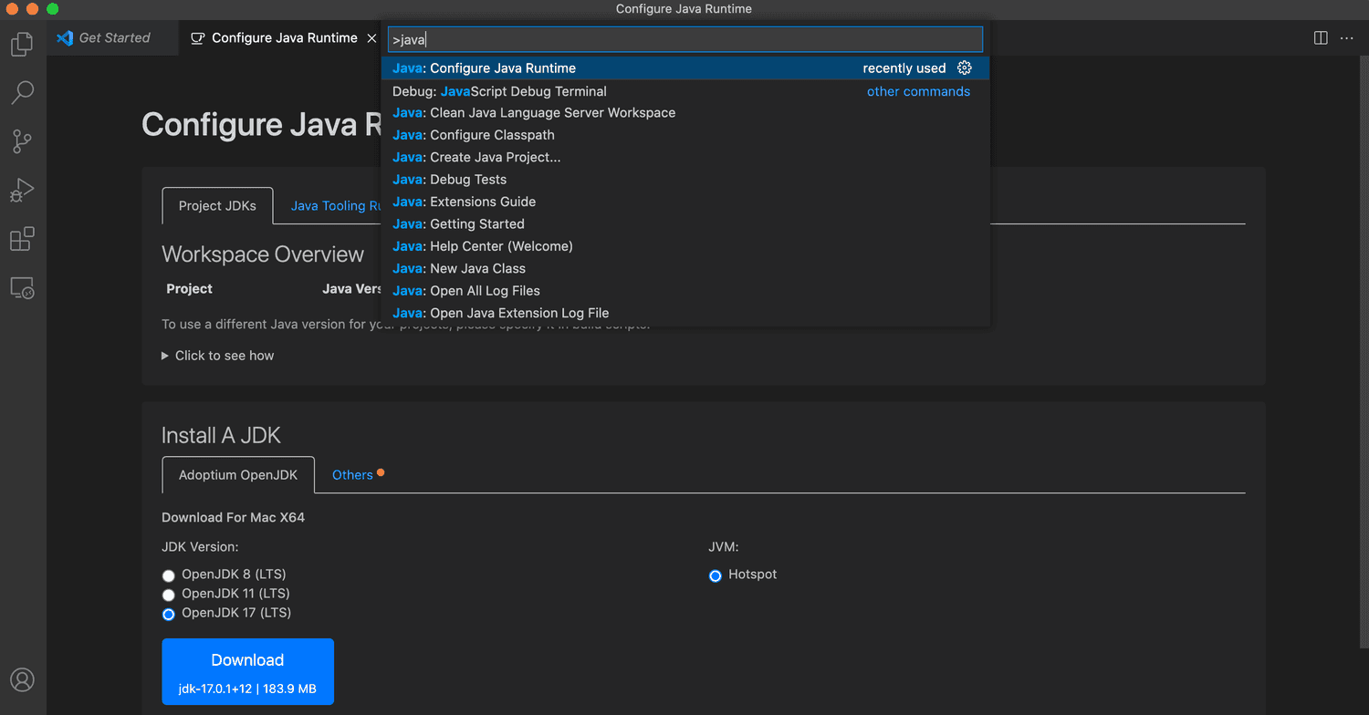Select Java: Configure Classpath from the list
The height and width of the screenshot is (715, 1369).
pyautogui.click(x=474, y=134)
